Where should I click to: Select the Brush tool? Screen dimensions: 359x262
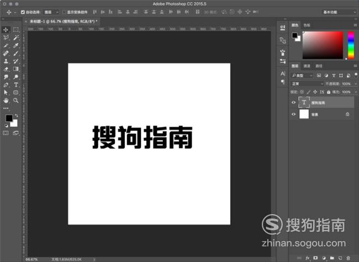click(16, 53)
